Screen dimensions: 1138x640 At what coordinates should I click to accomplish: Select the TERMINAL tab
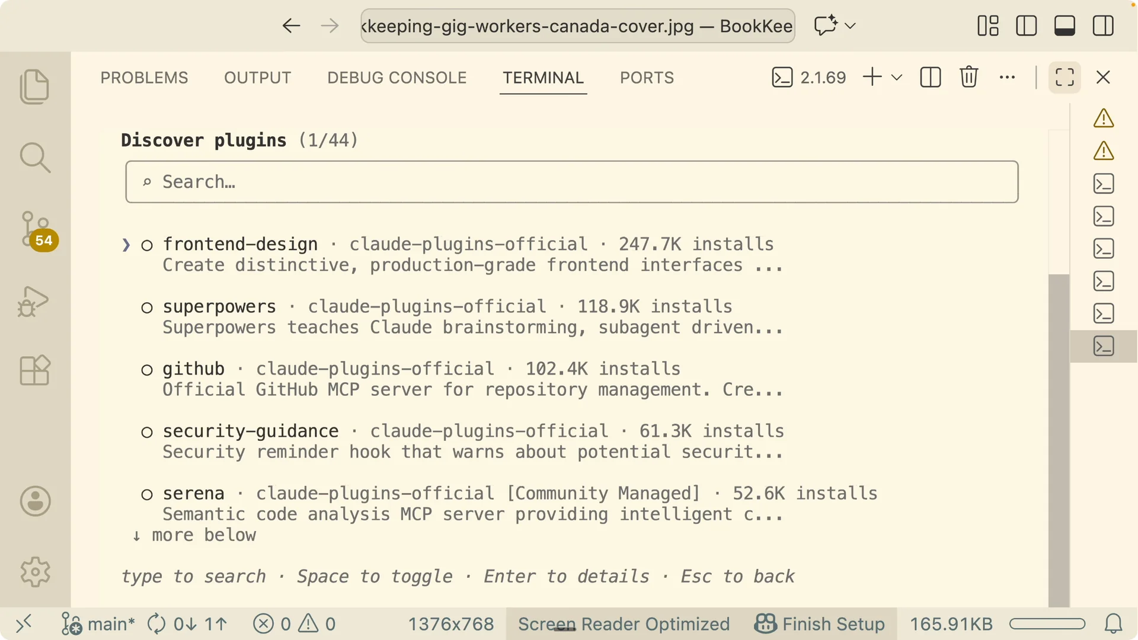[x=543, y=78]
